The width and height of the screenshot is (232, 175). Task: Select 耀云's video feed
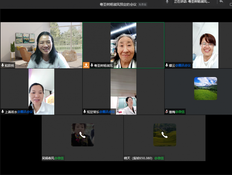pyautogui.click(x=205, y=45)
